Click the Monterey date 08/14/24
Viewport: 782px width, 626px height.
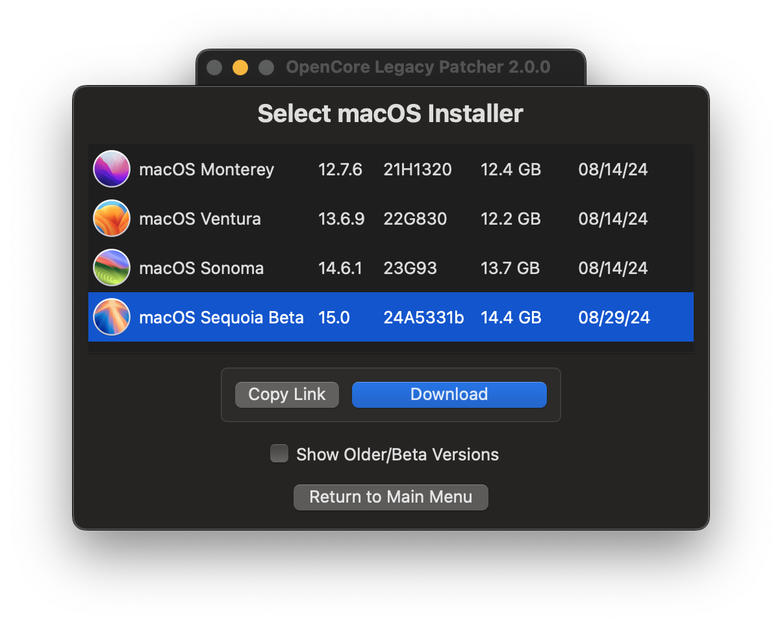(x=612, y=169)
